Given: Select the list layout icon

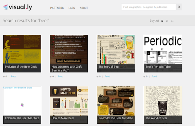Looking at the screenshot, I should [172, 21].
